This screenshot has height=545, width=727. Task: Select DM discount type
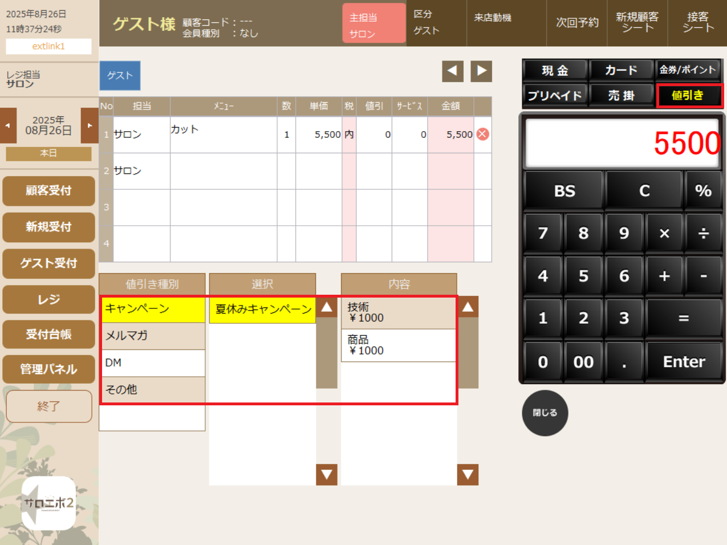(152, 363)
